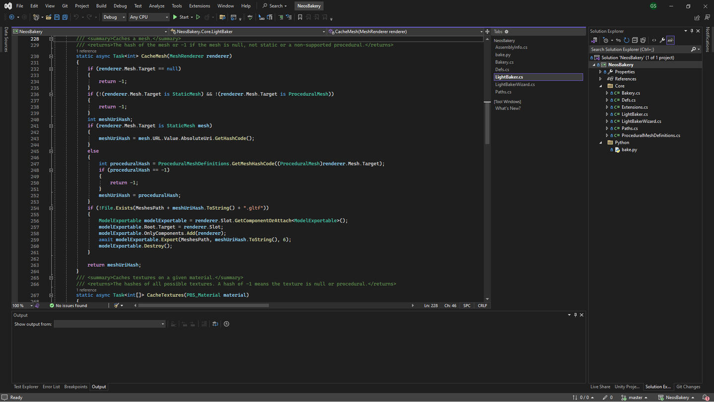Click the New Item toolbar icon
Screen dimensions: 714x402
pyautogui.click(x=36, y=17)
